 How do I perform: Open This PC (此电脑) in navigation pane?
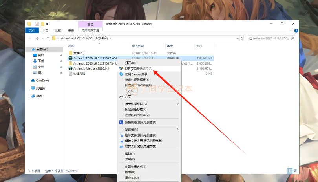pyautogui.click(x=40, y=88)
